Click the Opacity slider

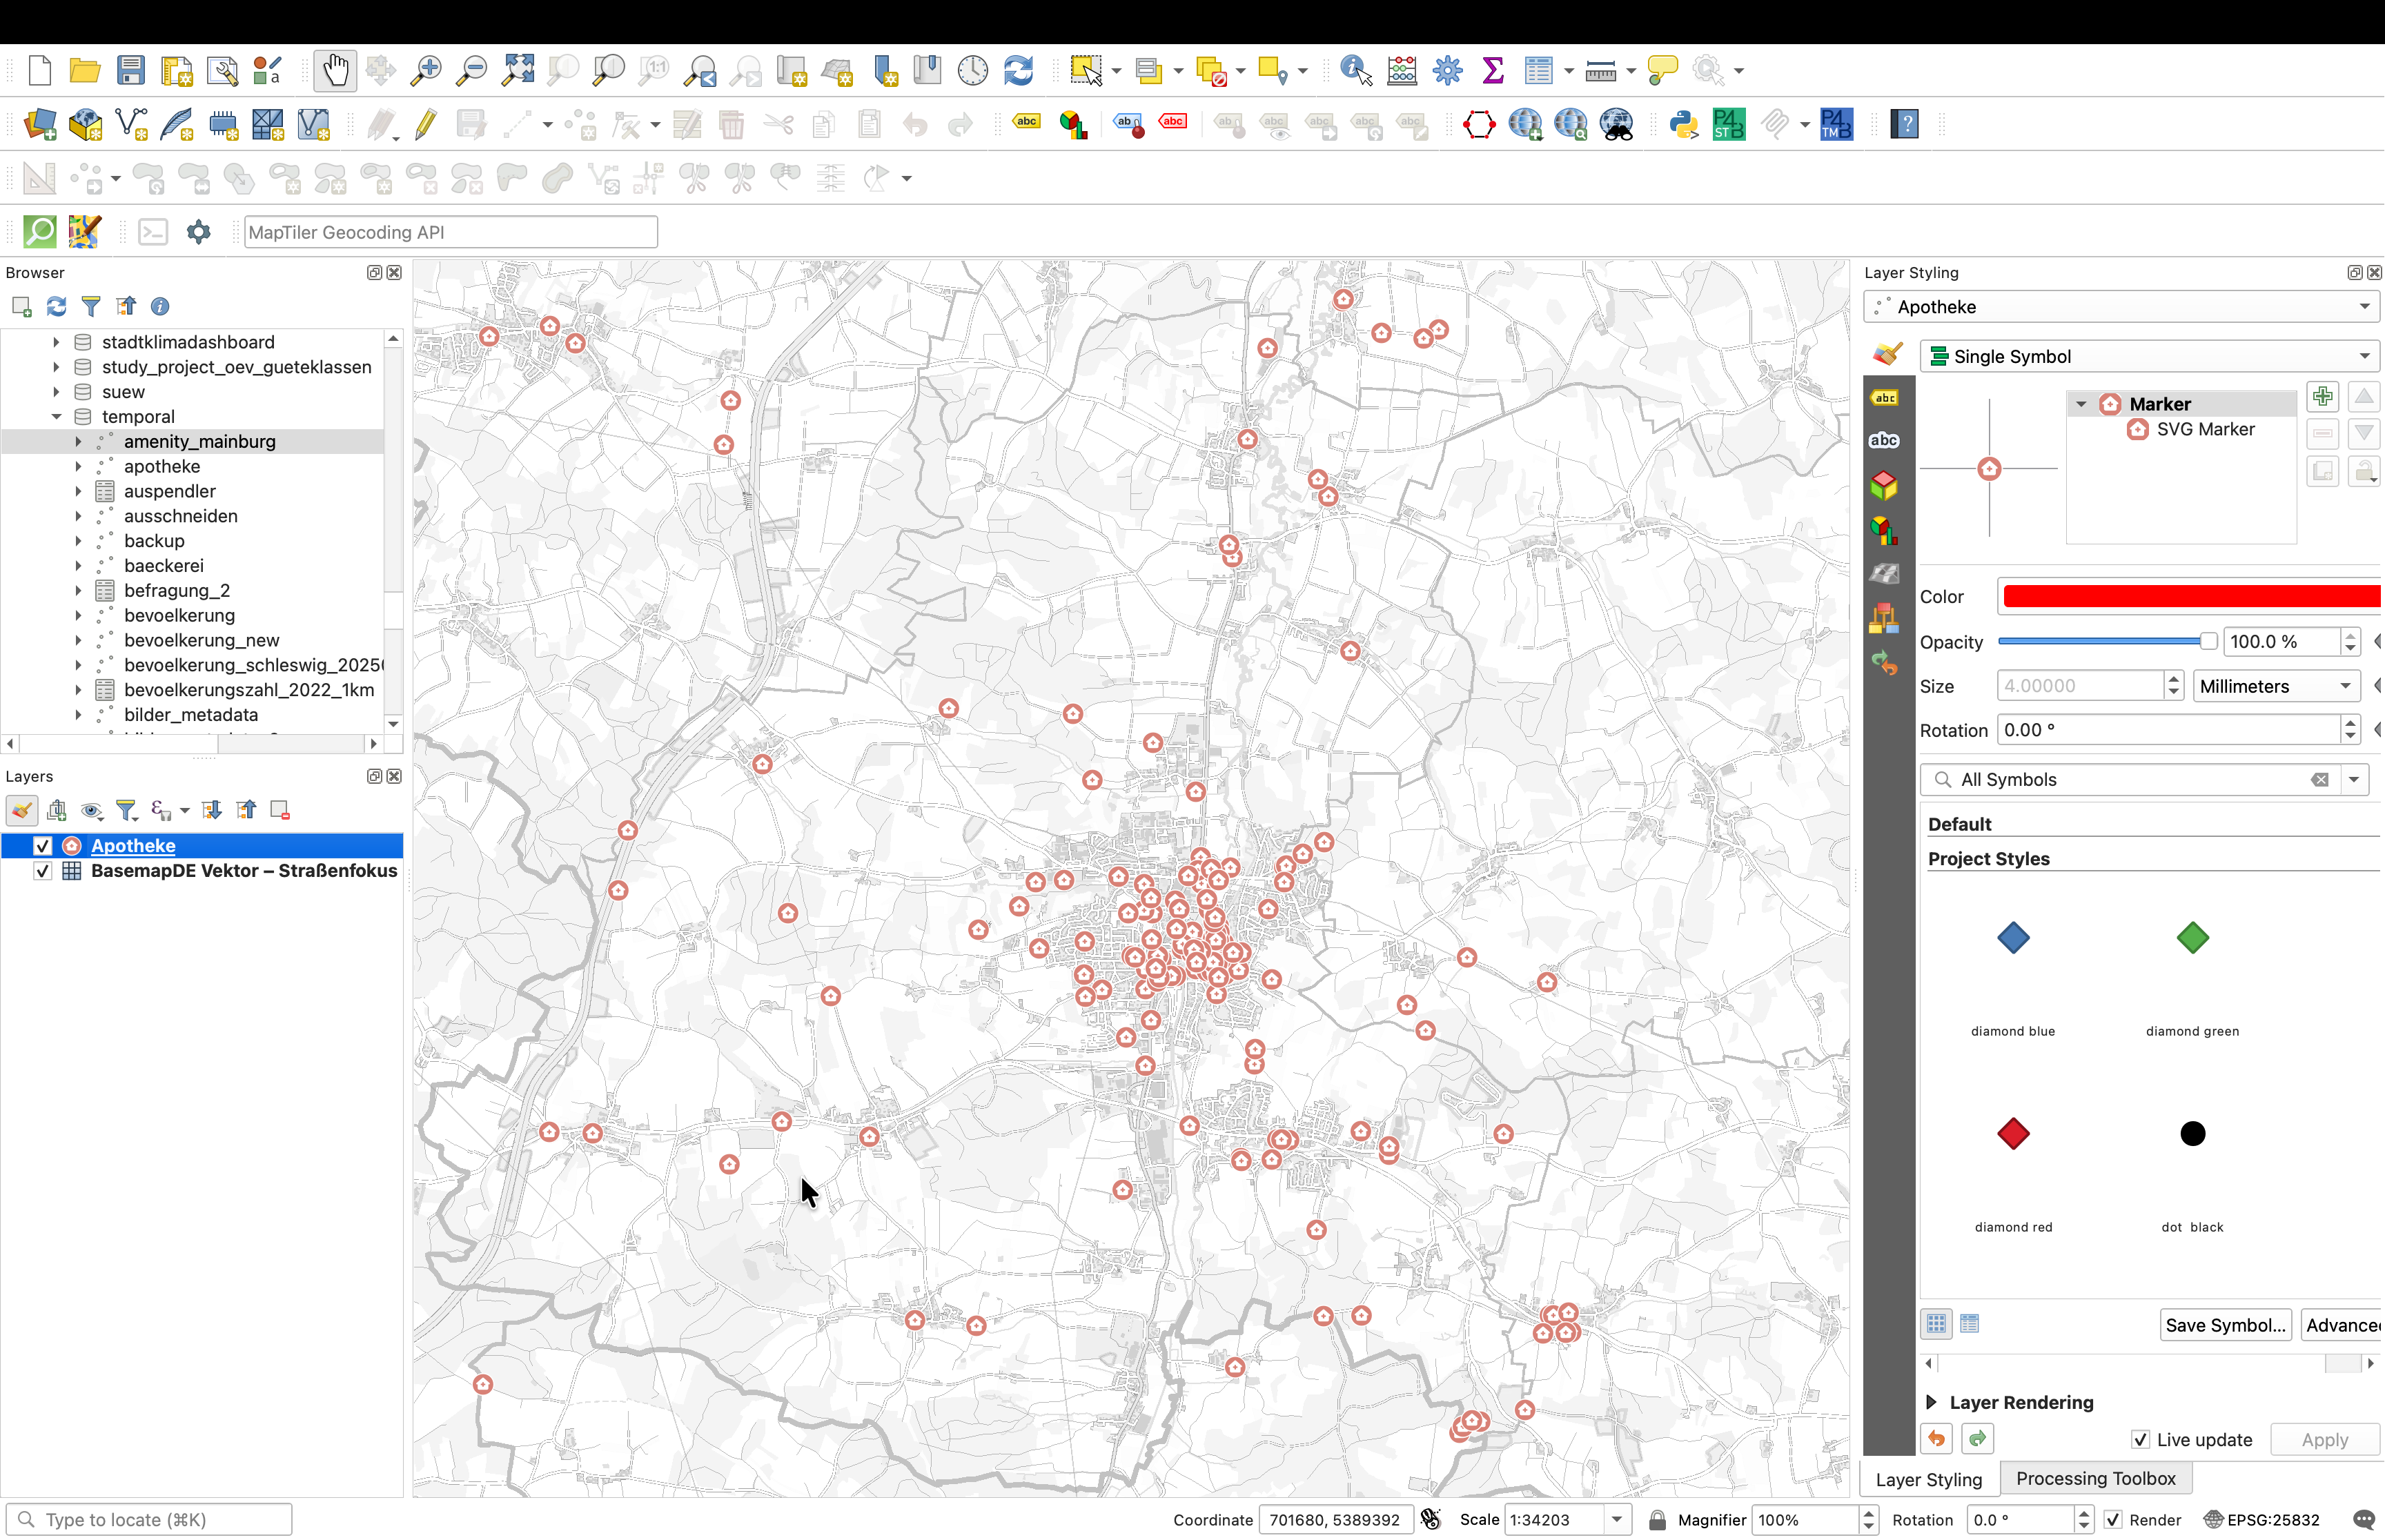(x=2107, y=641)
